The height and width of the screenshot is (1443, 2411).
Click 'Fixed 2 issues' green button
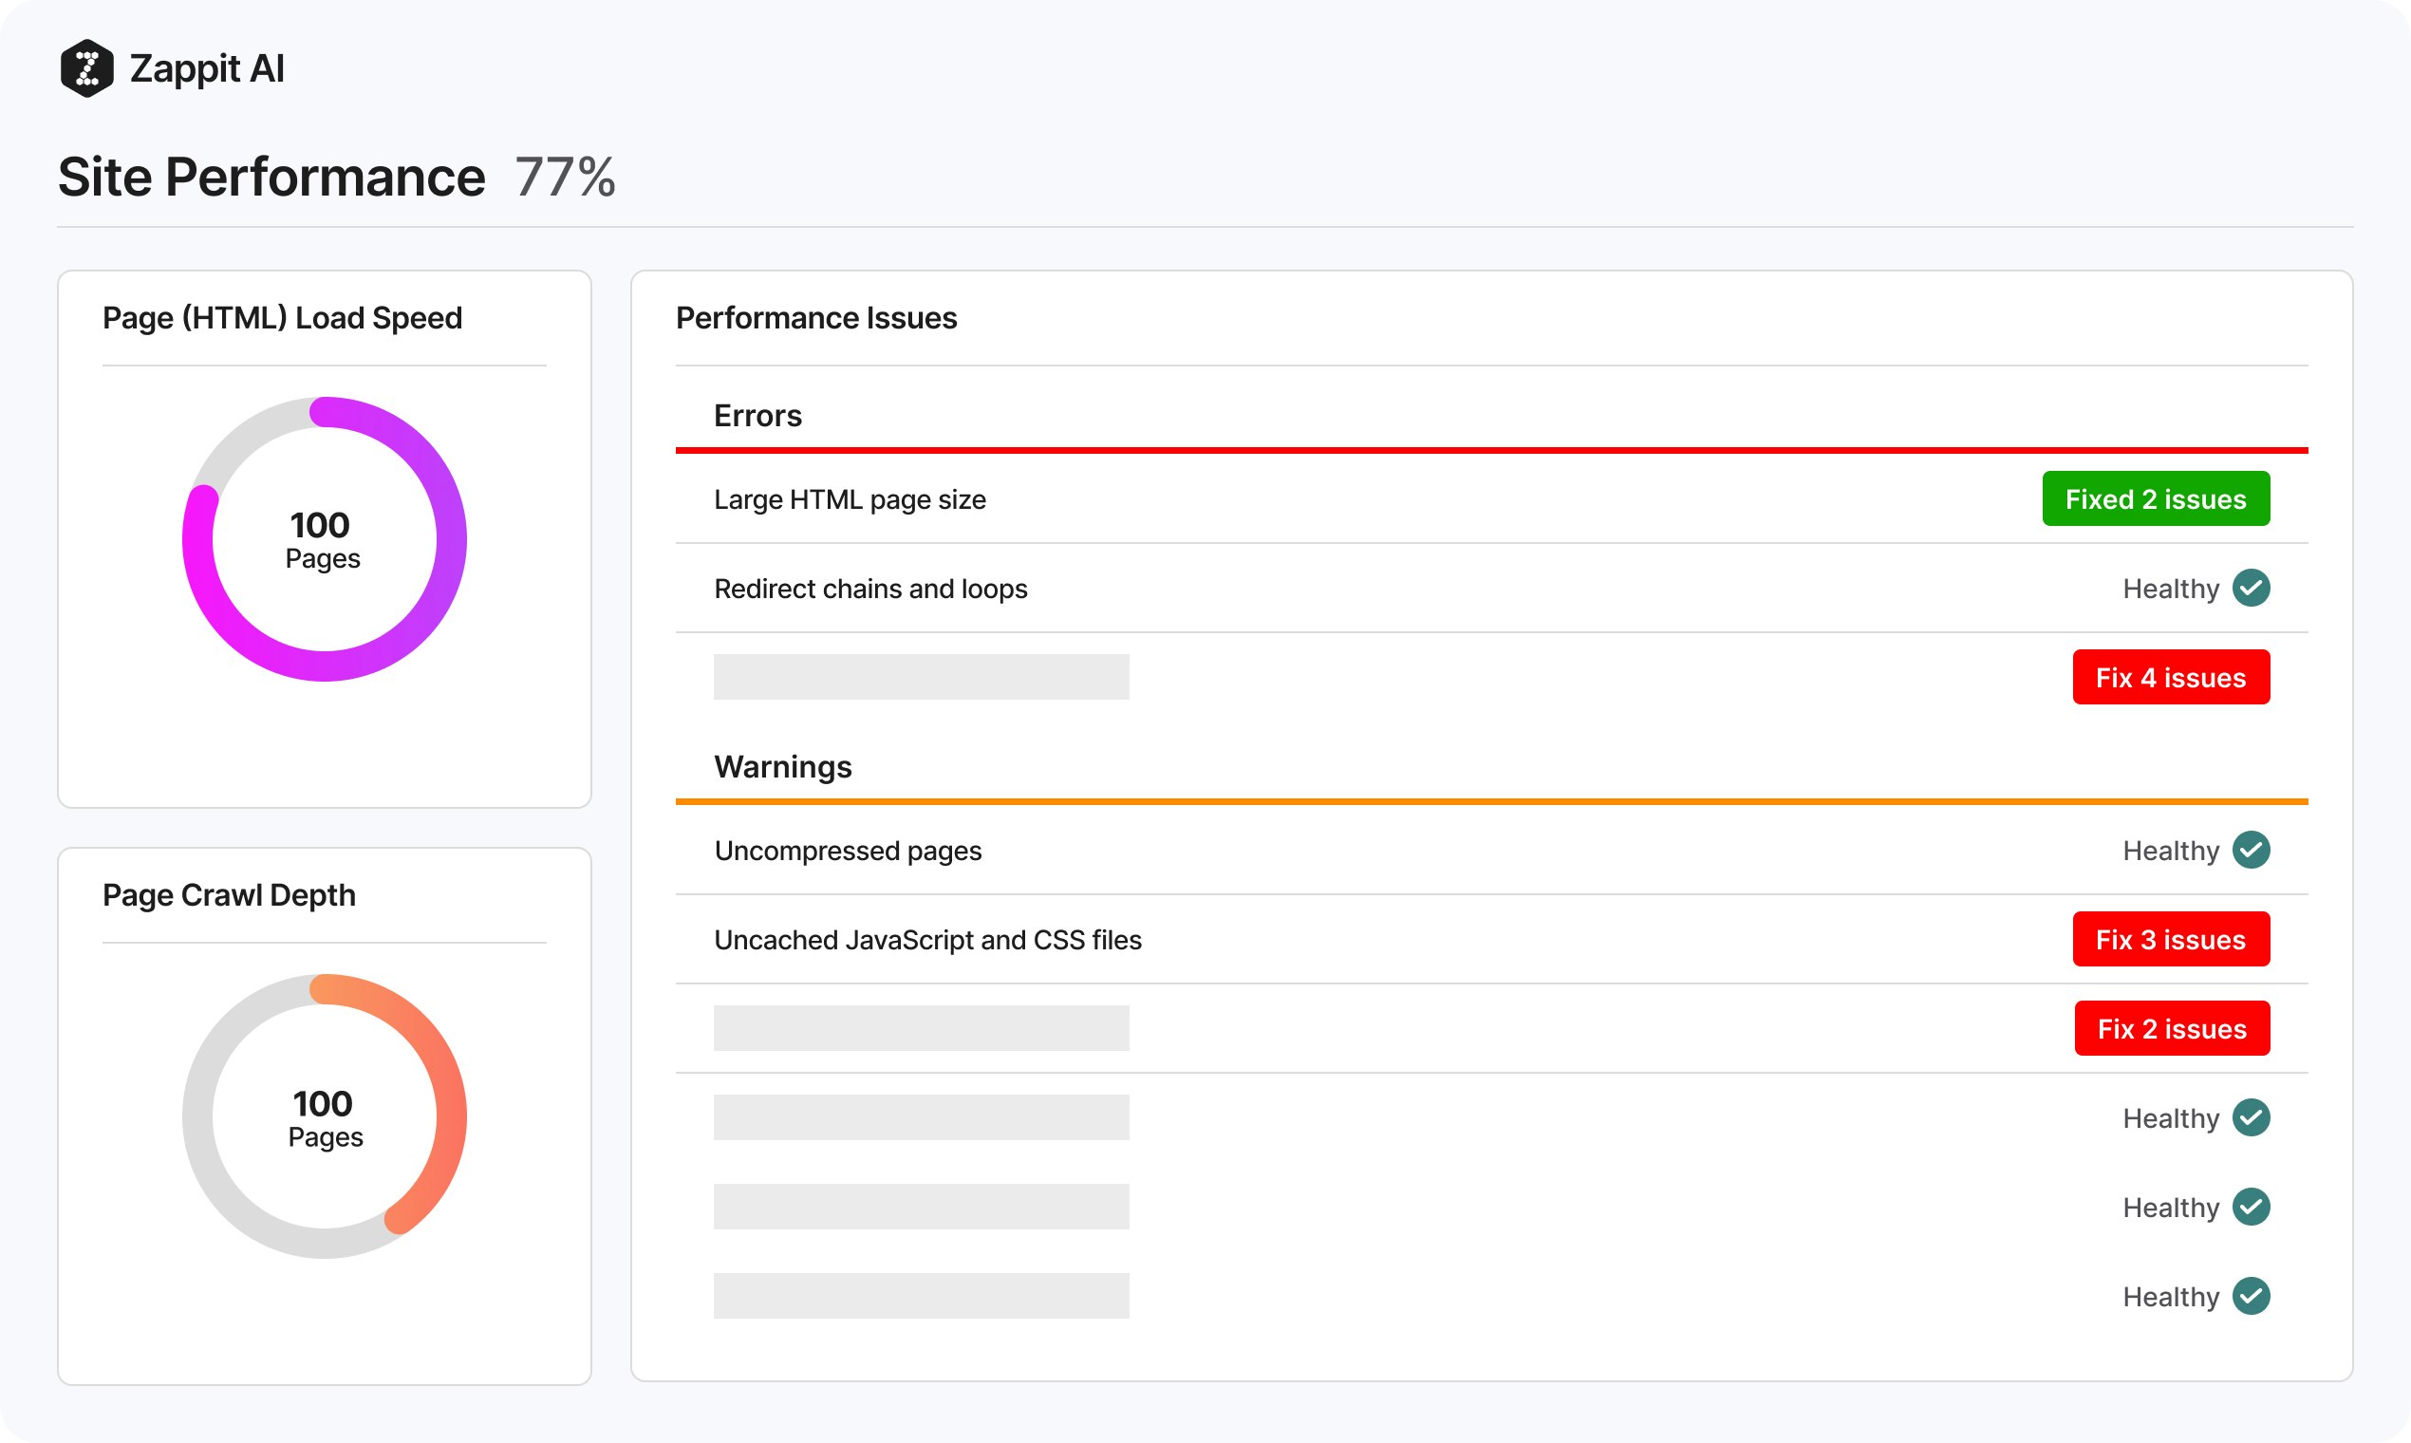tap(2156, 498)
